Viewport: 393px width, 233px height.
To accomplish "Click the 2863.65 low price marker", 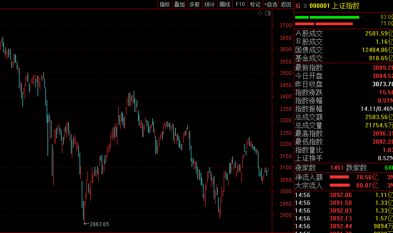I will 99,224.
